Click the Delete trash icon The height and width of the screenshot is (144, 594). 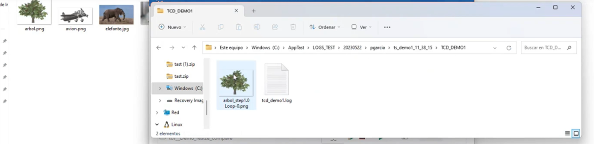[293, 27]
